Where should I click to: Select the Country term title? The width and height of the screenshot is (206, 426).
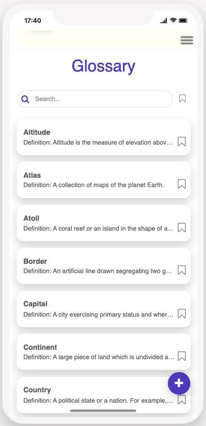[x=37, y=390]
